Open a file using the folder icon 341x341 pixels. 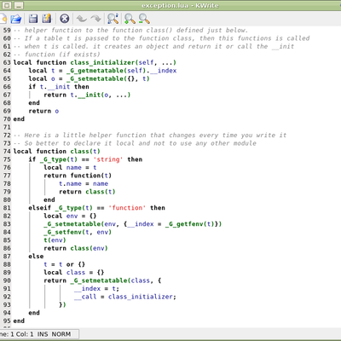pyautogui.click(x=16, y=19)
